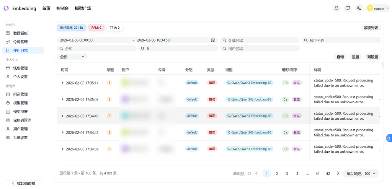
Task: Click 错误 type tag in 17:34:49 row
Action: point(212,116)
